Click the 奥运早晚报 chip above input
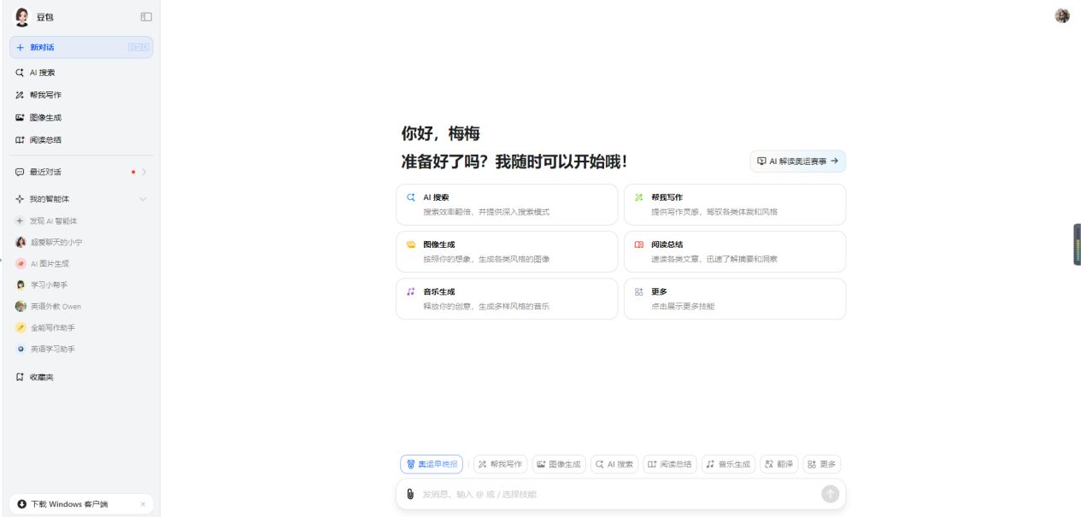1081x517 pixels. point(432,464)
